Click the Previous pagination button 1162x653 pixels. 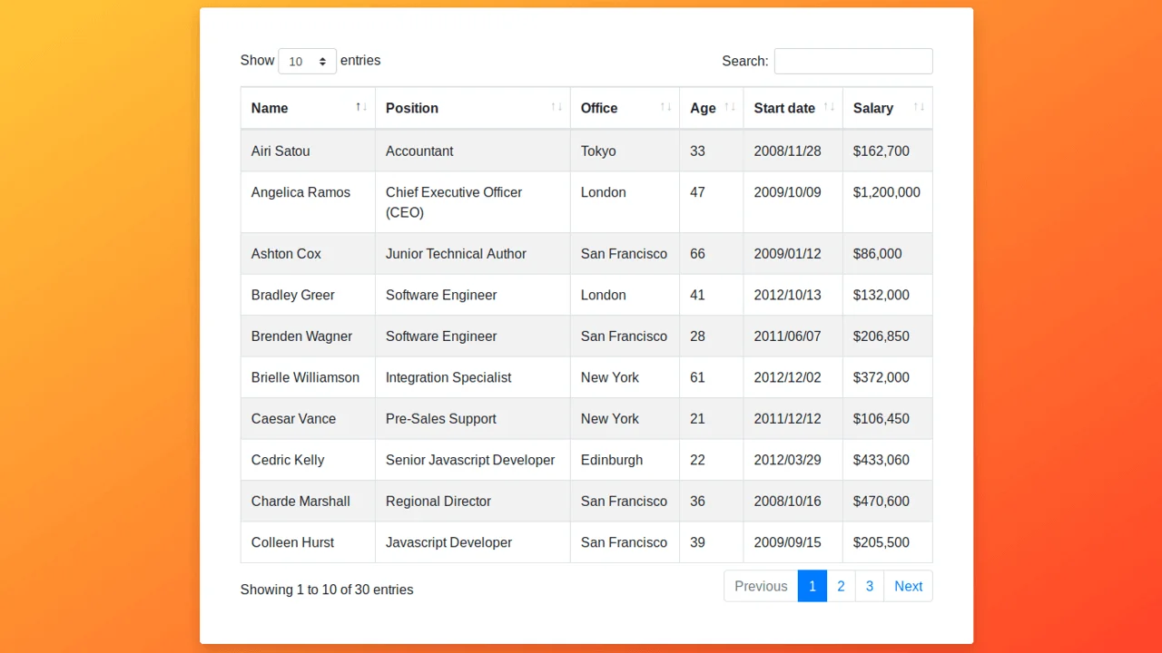(x=761, y=586)
